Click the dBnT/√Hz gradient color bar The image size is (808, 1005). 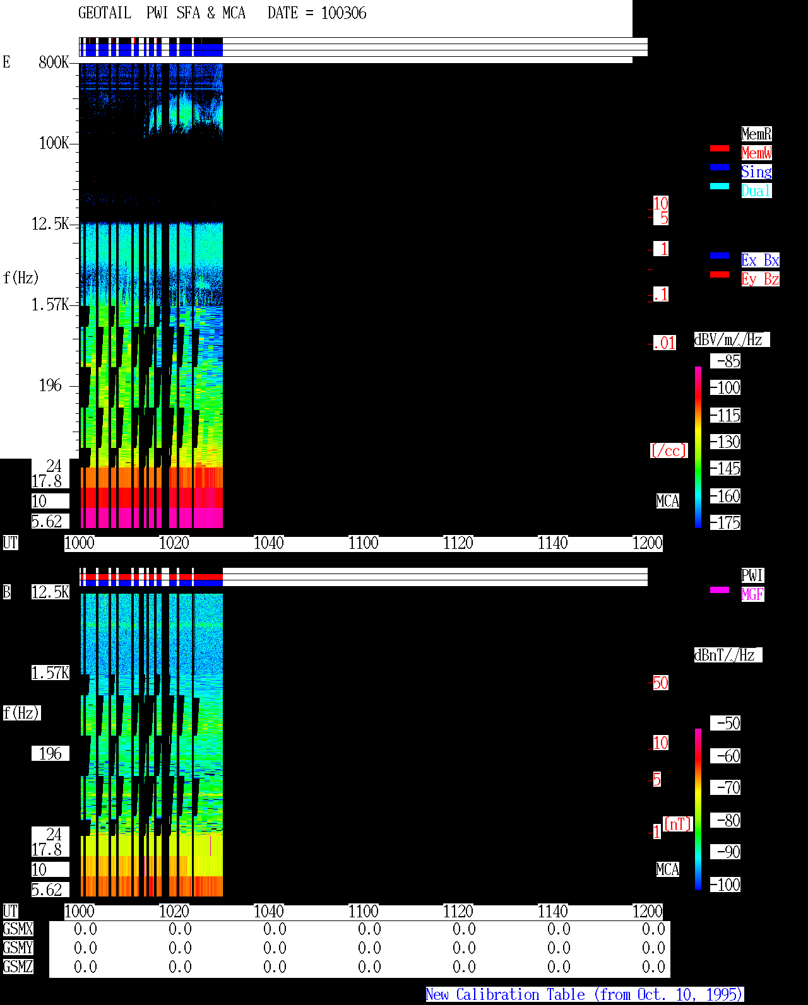698,809
